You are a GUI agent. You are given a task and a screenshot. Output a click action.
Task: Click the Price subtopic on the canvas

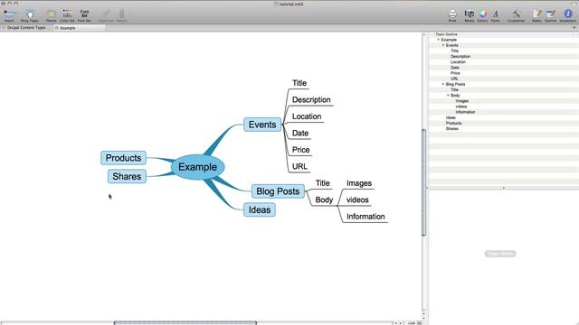click(300, 150)
